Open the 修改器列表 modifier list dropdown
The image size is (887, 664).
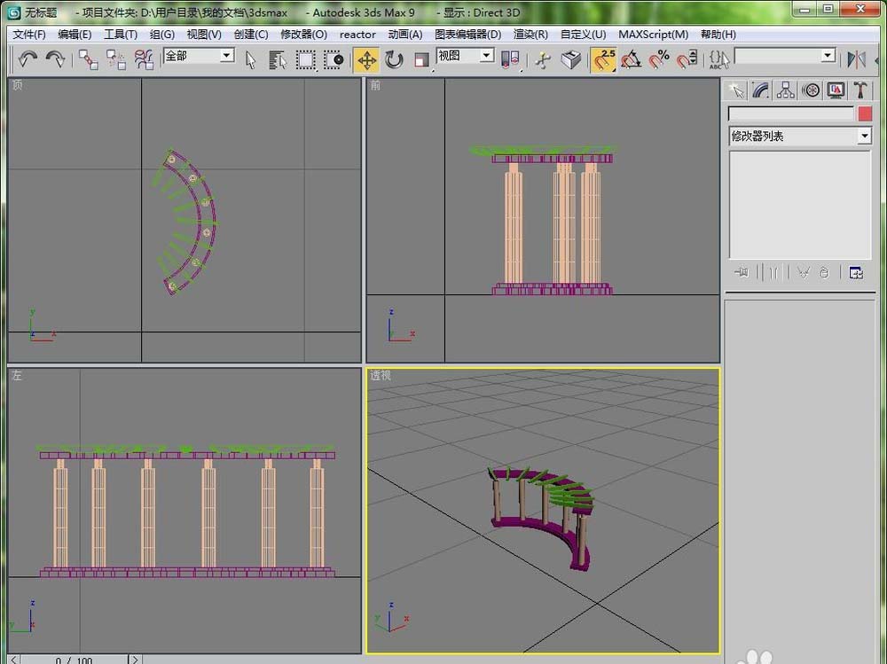(x=800, y=136)
